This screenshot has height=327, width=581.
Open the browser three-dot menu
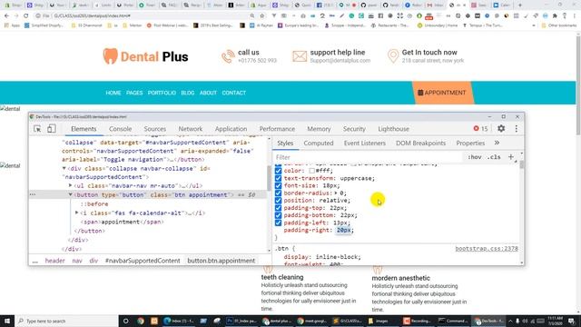[574, 16]
